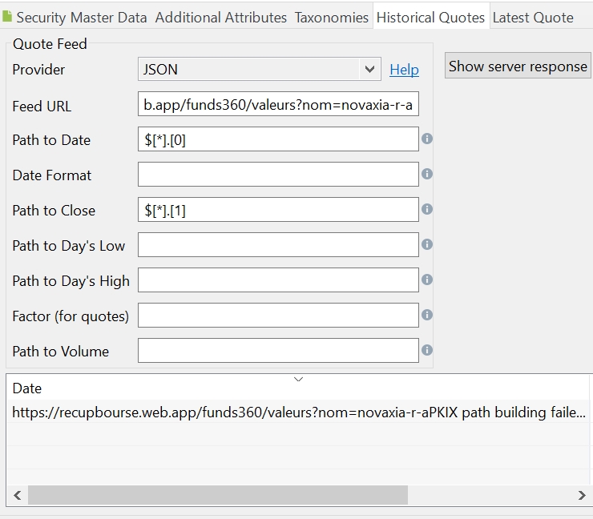The image size is (593, 519).
Task: Click the scroll right arrow
Action: pos(582,496)
